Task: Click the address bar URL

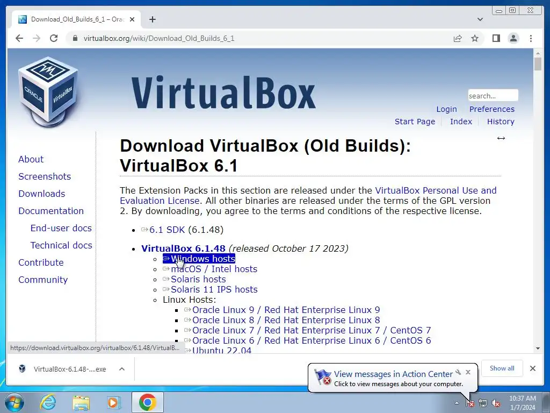Action: (159, 38)
